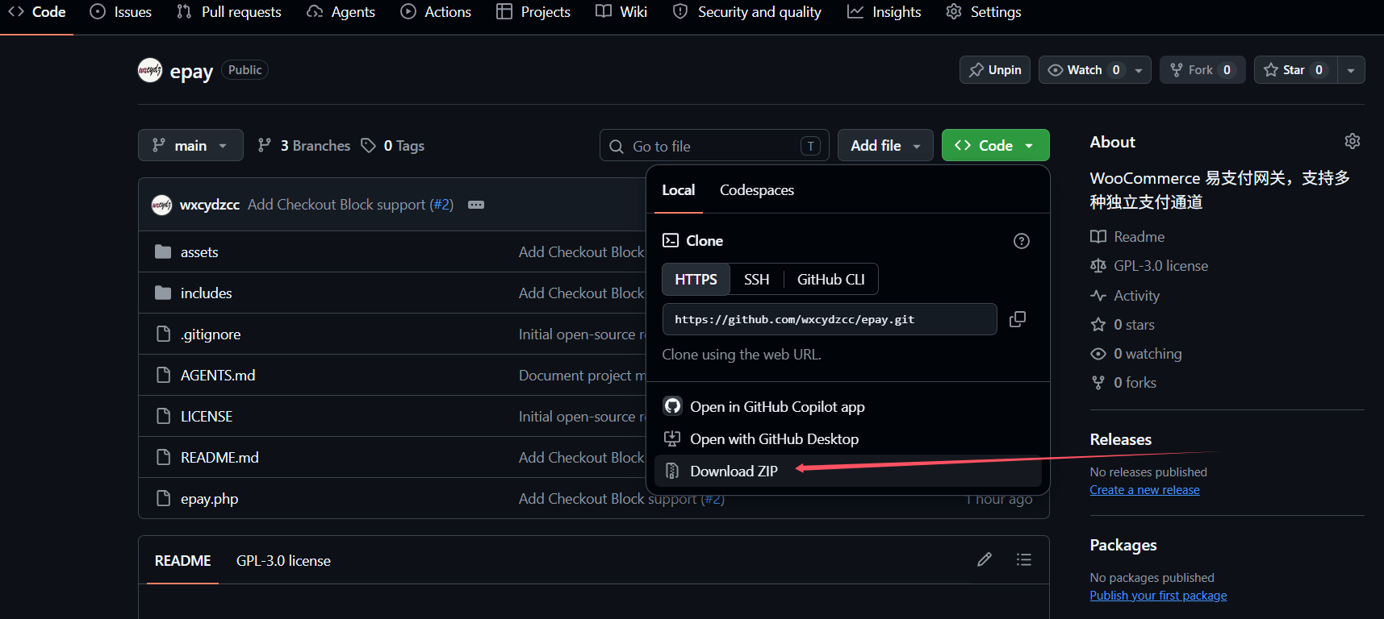The width and height of the screenshot is (1384, 619).
Task: Open the clone help question-mark icon
Action: [x=1022, y=241]
